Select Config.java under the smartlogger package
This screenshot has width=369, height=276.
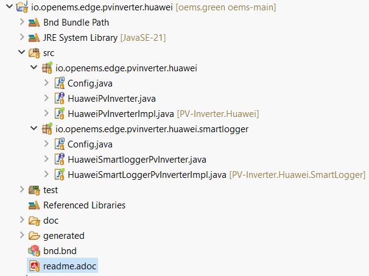pos(90,144)
